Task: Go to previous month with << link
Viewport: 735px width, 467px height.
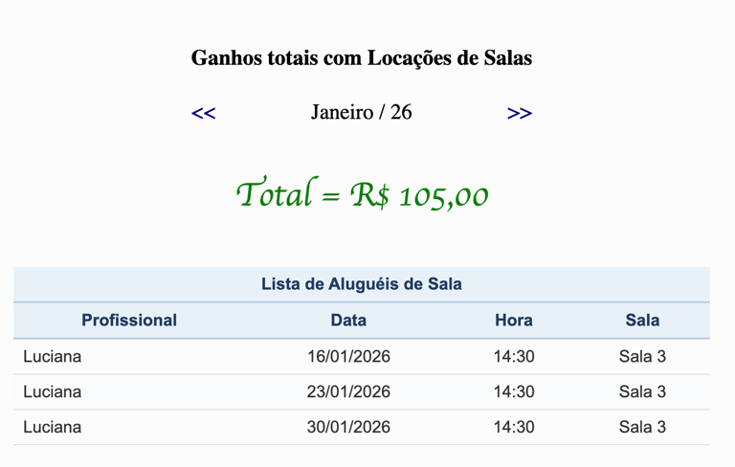Action: point(204,113)
